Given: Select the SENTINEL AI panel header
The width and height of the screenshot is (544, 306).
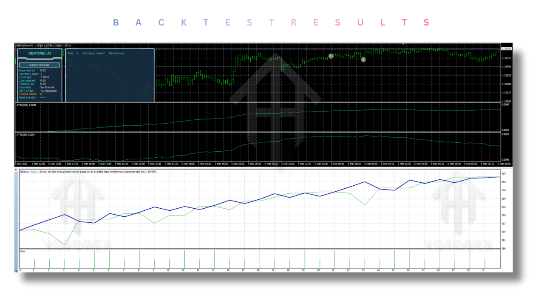Looking at the screenshot, I should [40, 54].
